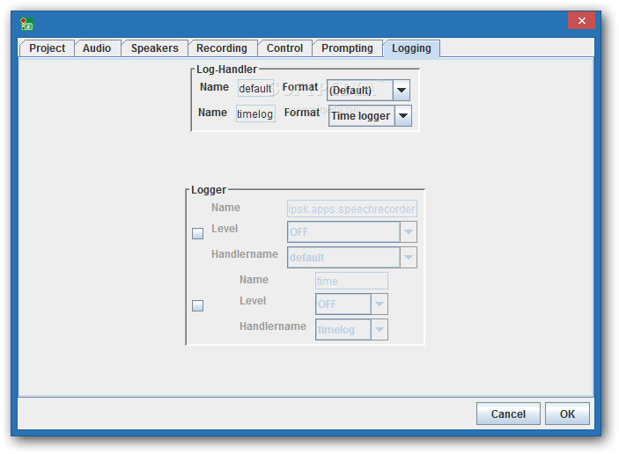Go to the Speakers tab

click(x=155, y=48)
